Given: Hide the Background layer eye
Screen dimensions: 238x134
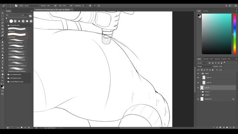Looking at the screenshot, I should pyautogui.click(x=198, y=99).
